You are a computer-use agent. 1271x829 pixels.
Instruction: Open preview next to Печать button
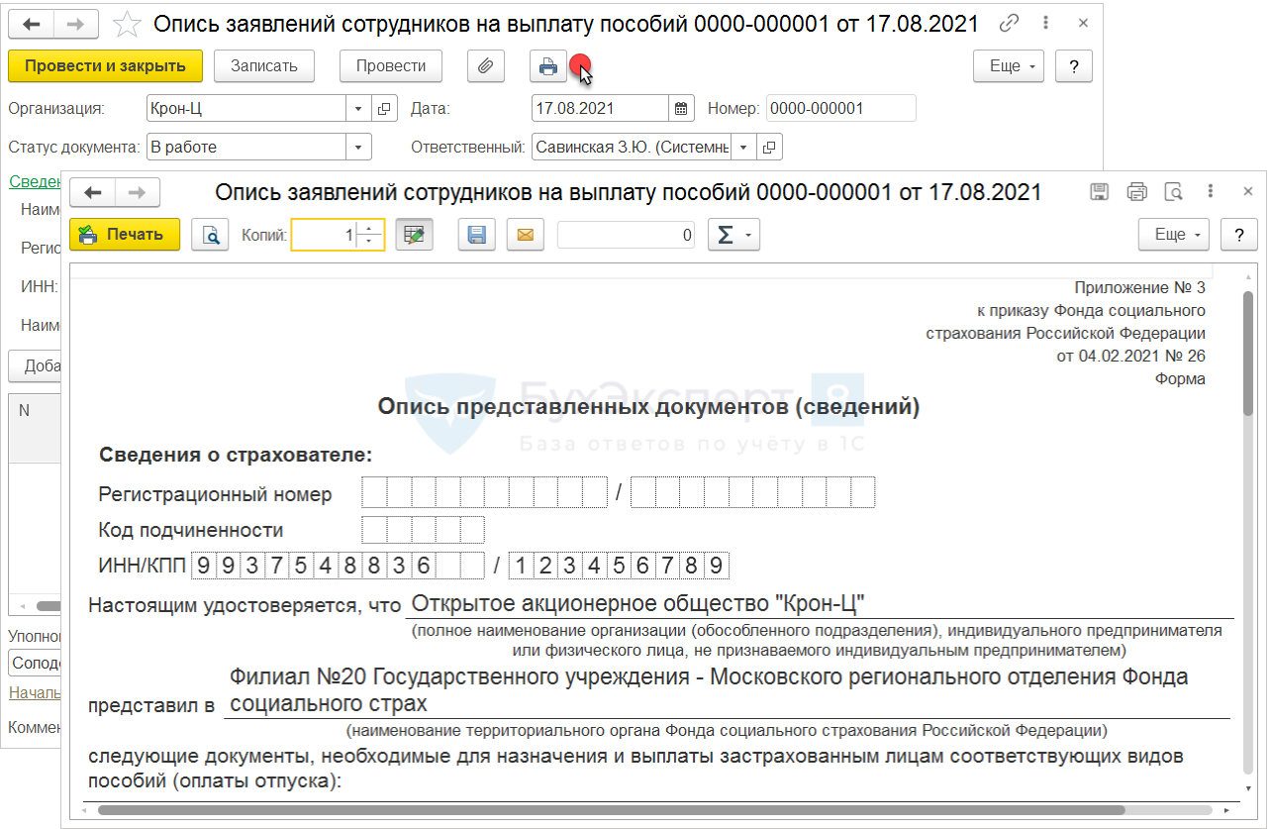point(210,235)
